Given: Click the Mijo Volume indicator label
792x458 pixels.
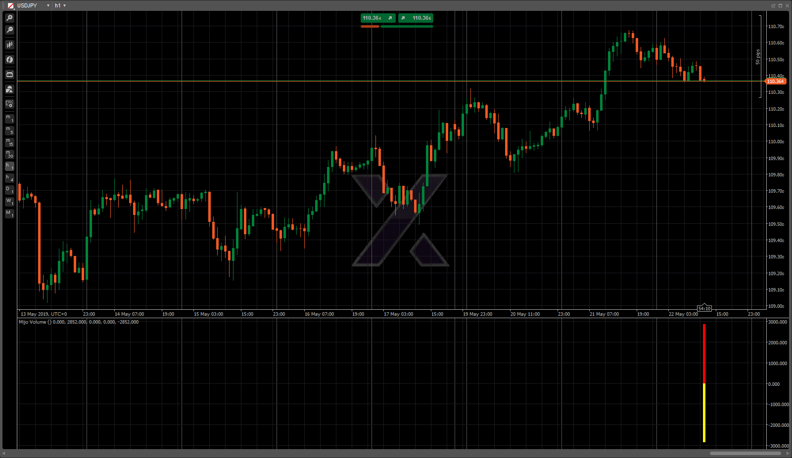Looking at the screenshot, I should [x=79, y=322].
